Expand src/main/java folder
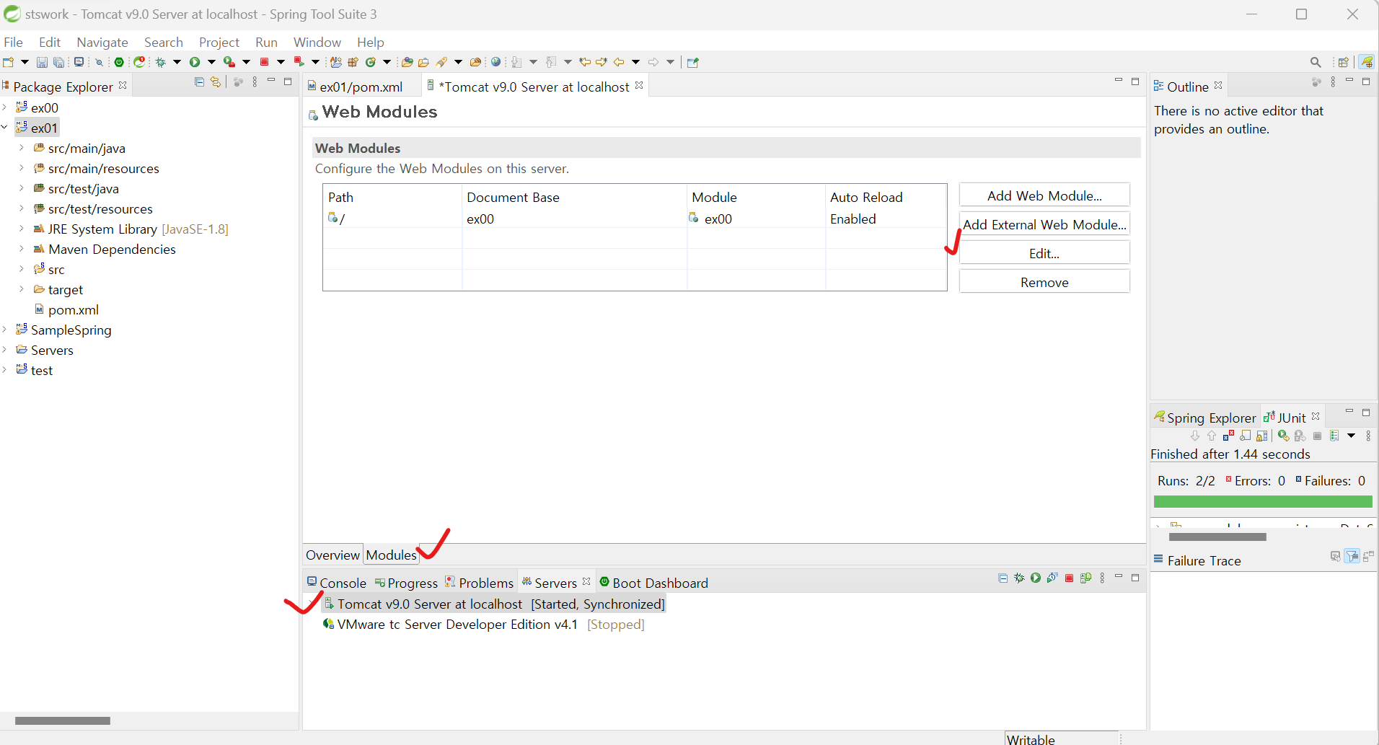Viewport: 1379px width, 745px height. (22, 148)
